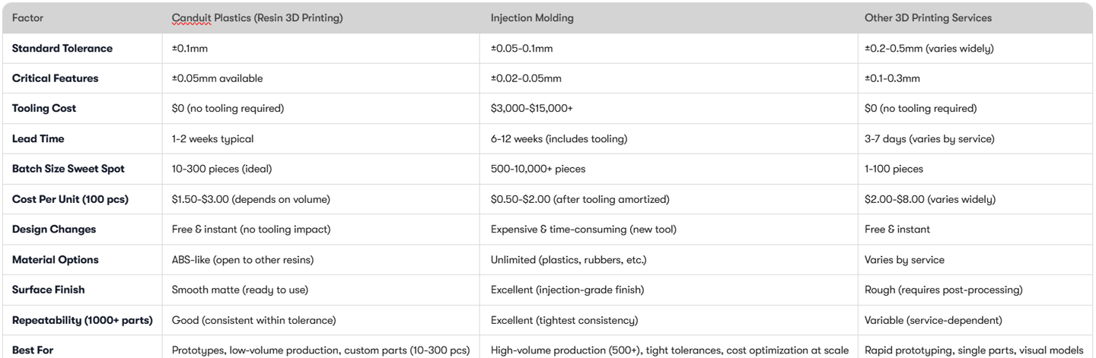Select the 6-12 weeks lead time cell

click(559, 139)
